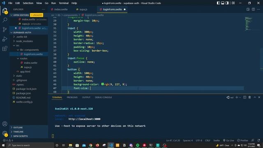Open the Extensions view
This screenshot has height=148, width=263.
point(5,49)
